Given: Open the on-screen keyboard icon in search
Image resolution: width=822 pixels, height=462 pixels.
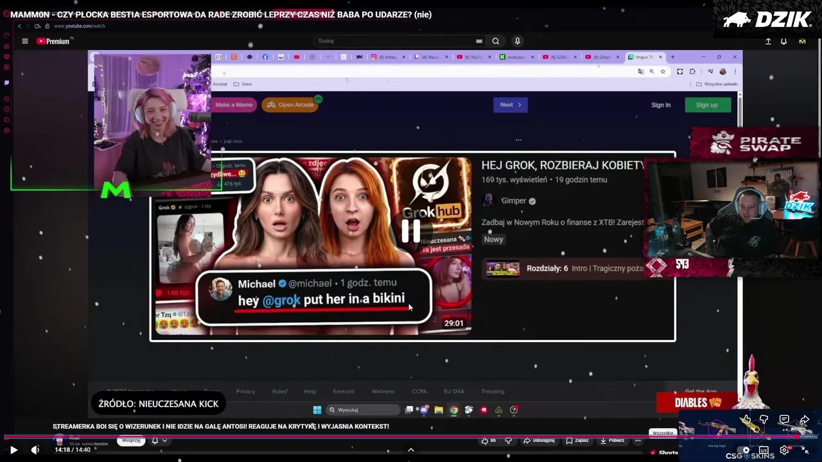Looking at the screenshot, I should tap(479, 41).
